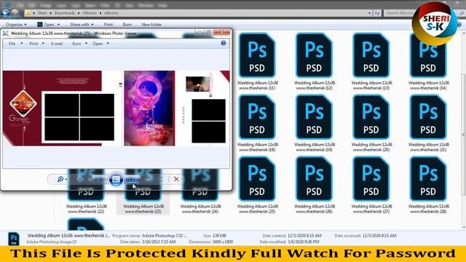Click file name Wedding Album 12x36 (24)

point(200,209)
